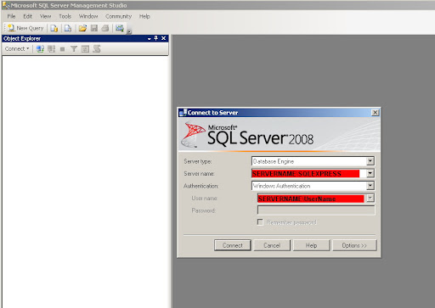
Task: Click the Help button in dialog
Action: pyautogui.click(x=311, y=245)
